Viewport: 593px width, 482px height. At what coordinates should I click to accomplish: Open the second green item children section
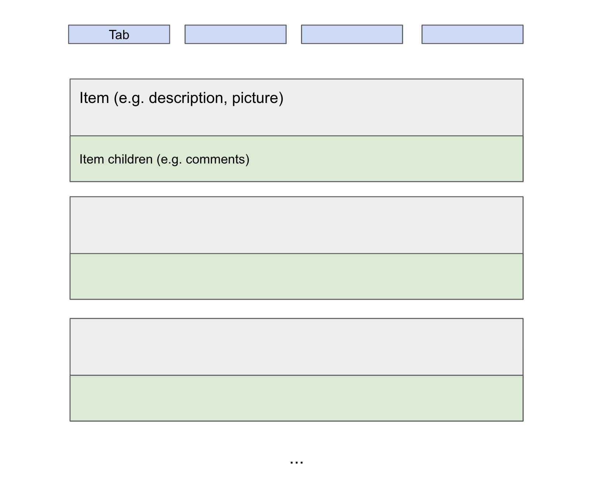(296, 276)
